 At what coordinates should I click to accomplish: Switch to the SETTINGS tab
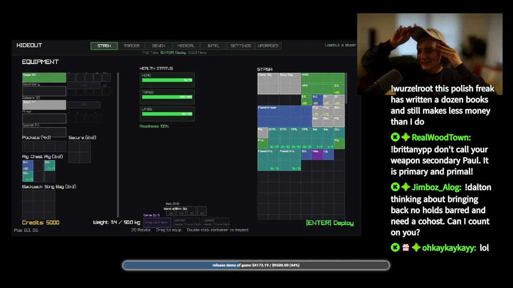click(240, 46)
